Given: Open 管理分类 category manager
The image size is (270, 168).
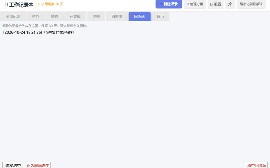Looking at the screenshot, I should (195, 4).
